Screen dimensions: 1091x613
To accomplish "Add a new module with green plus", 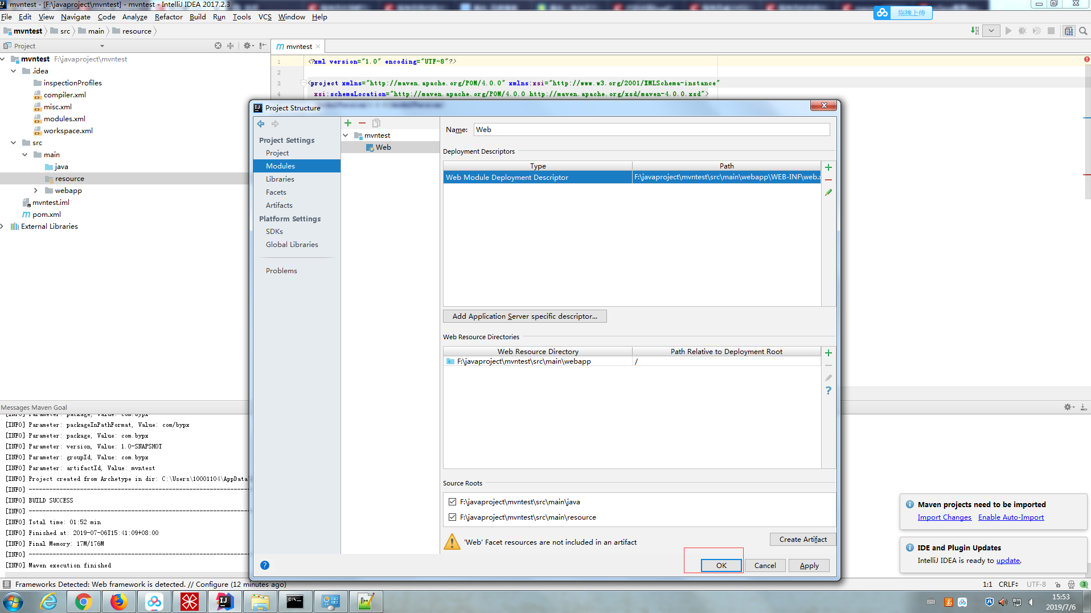I will (348, 123).
